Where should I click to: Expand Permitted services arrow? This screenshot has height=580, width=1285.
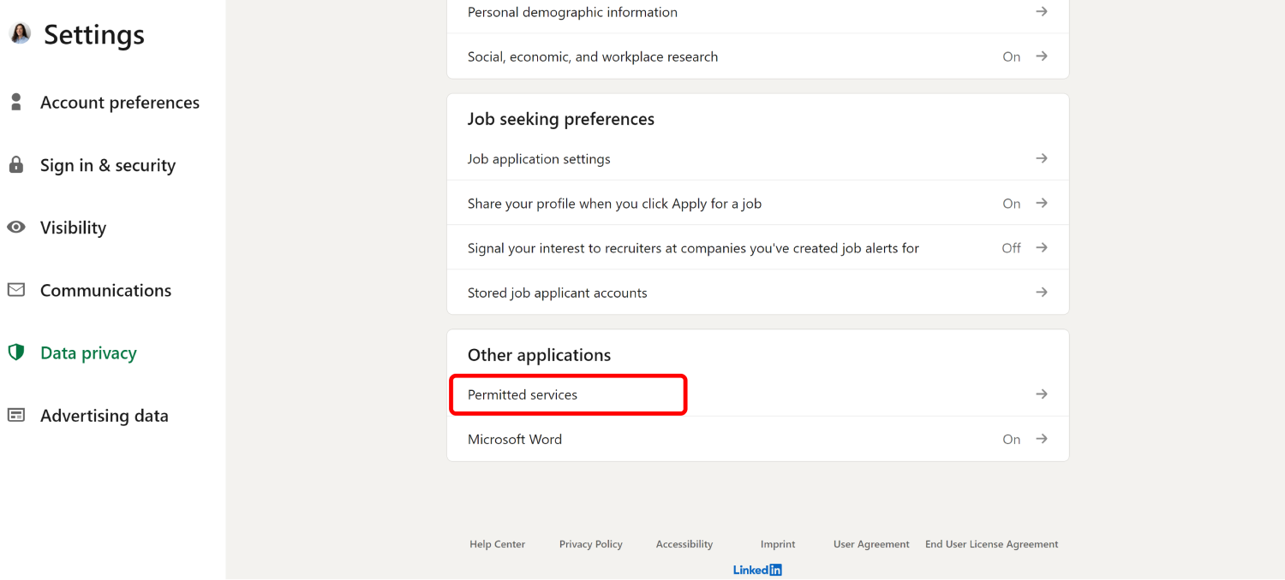[1041, 394]
